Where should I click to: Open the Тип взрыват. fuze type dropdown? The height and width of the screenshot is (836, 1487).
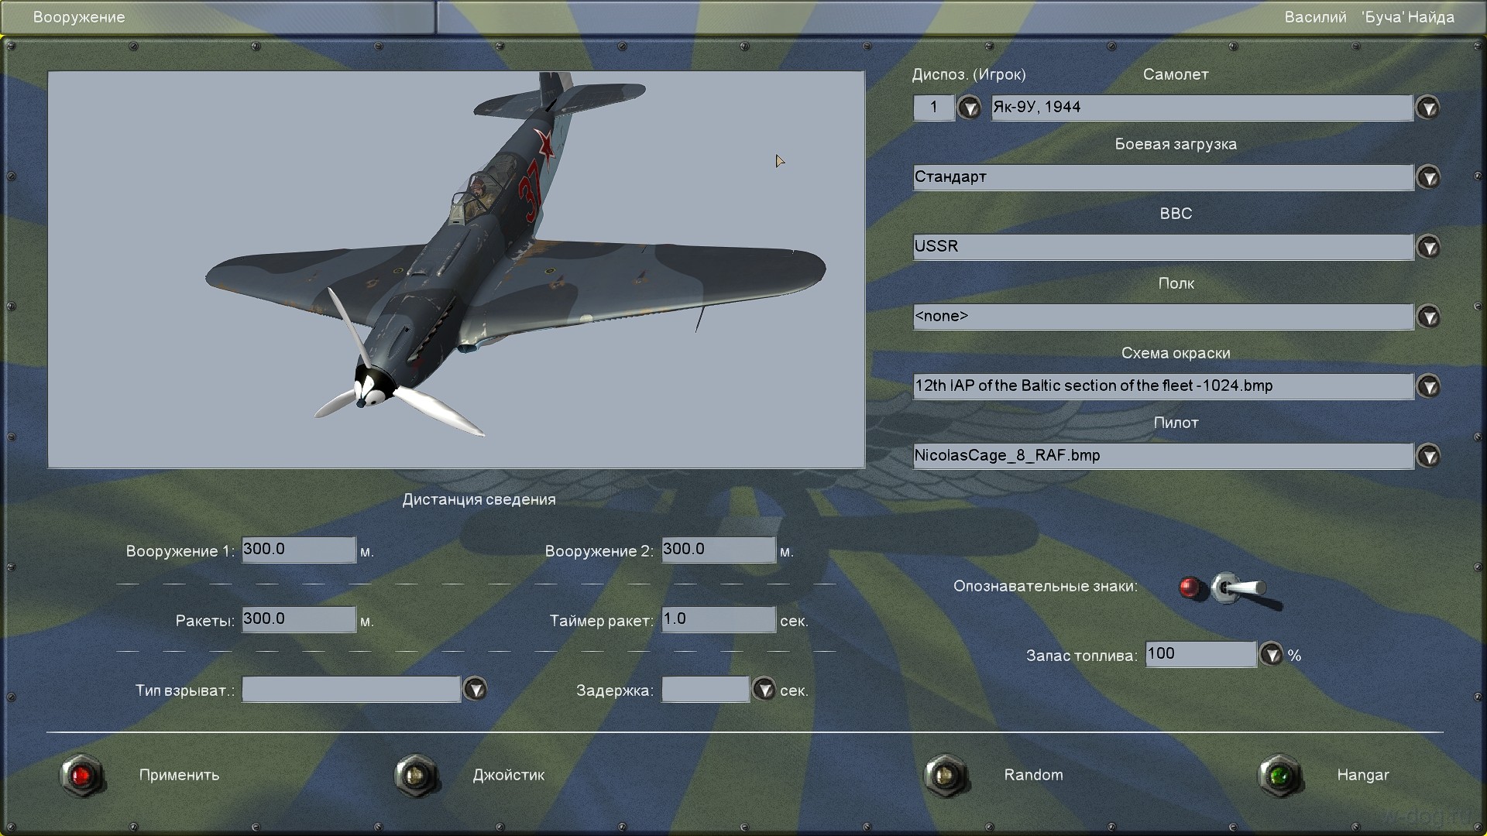(475, 689)
